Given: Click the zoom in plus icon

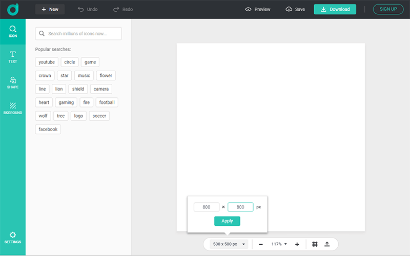Looking at the screenshot, I should 297,244.
